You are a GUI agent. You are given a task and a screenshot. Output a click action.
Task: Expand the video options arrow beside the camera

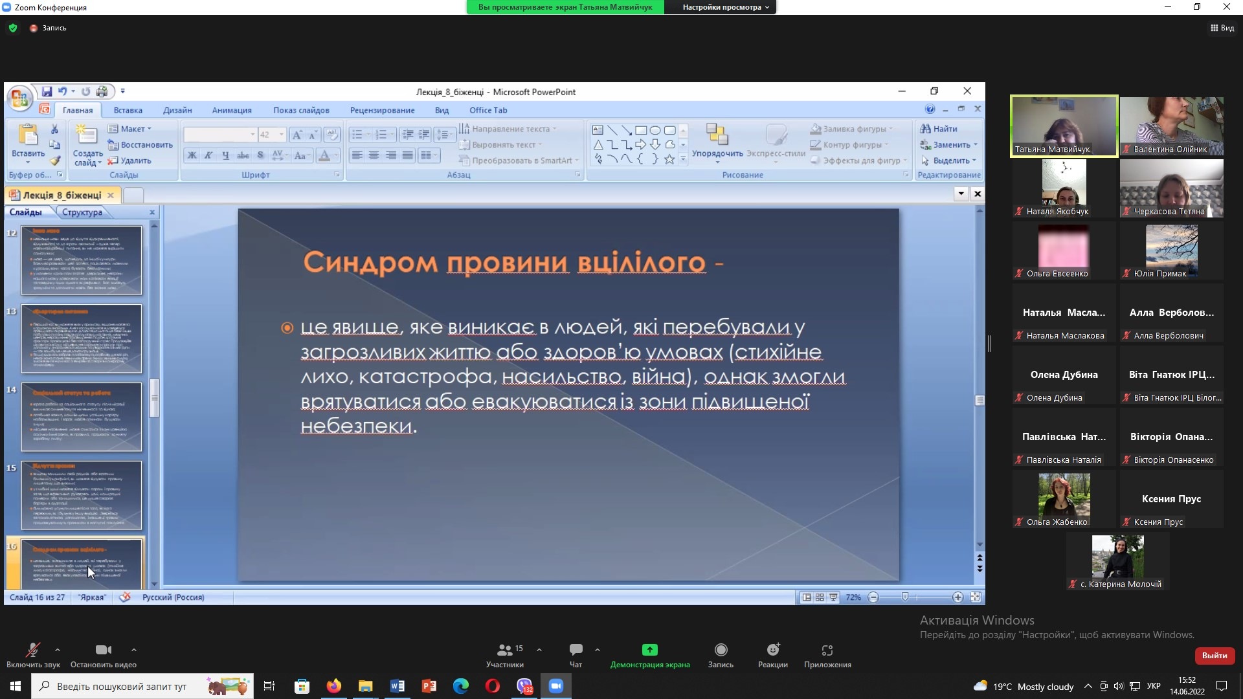point(133,650)
